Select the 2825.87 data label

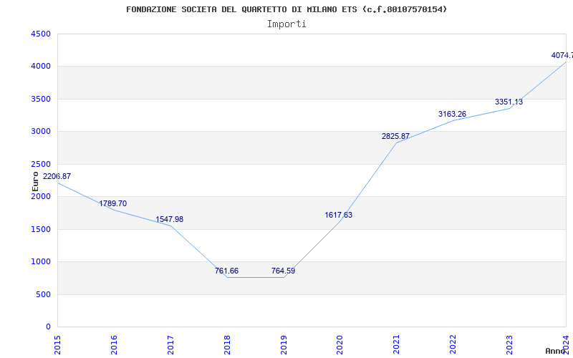(396, 136)
